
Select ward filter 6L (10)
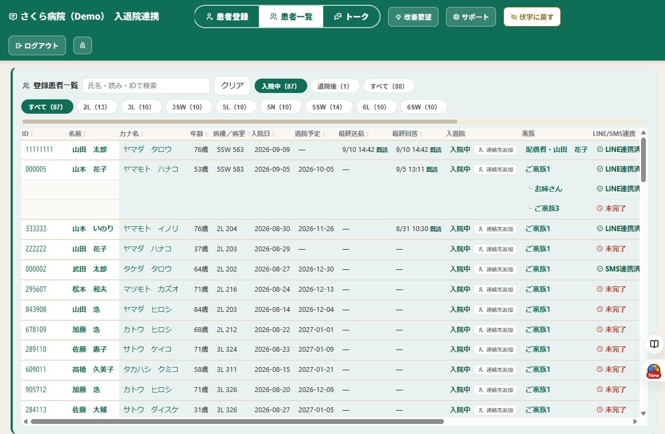376,107
